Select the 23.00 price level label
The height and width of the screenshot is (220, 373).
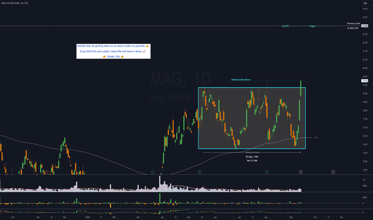(x=365, y=26)
